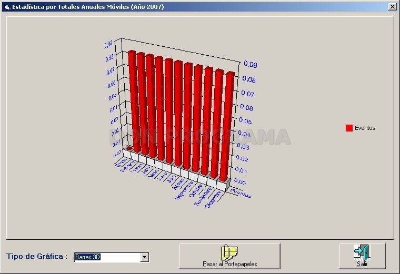Click Pasar al Portapapeles button label
The height and width of the screenshot is (274, 400).
[229, 264]
